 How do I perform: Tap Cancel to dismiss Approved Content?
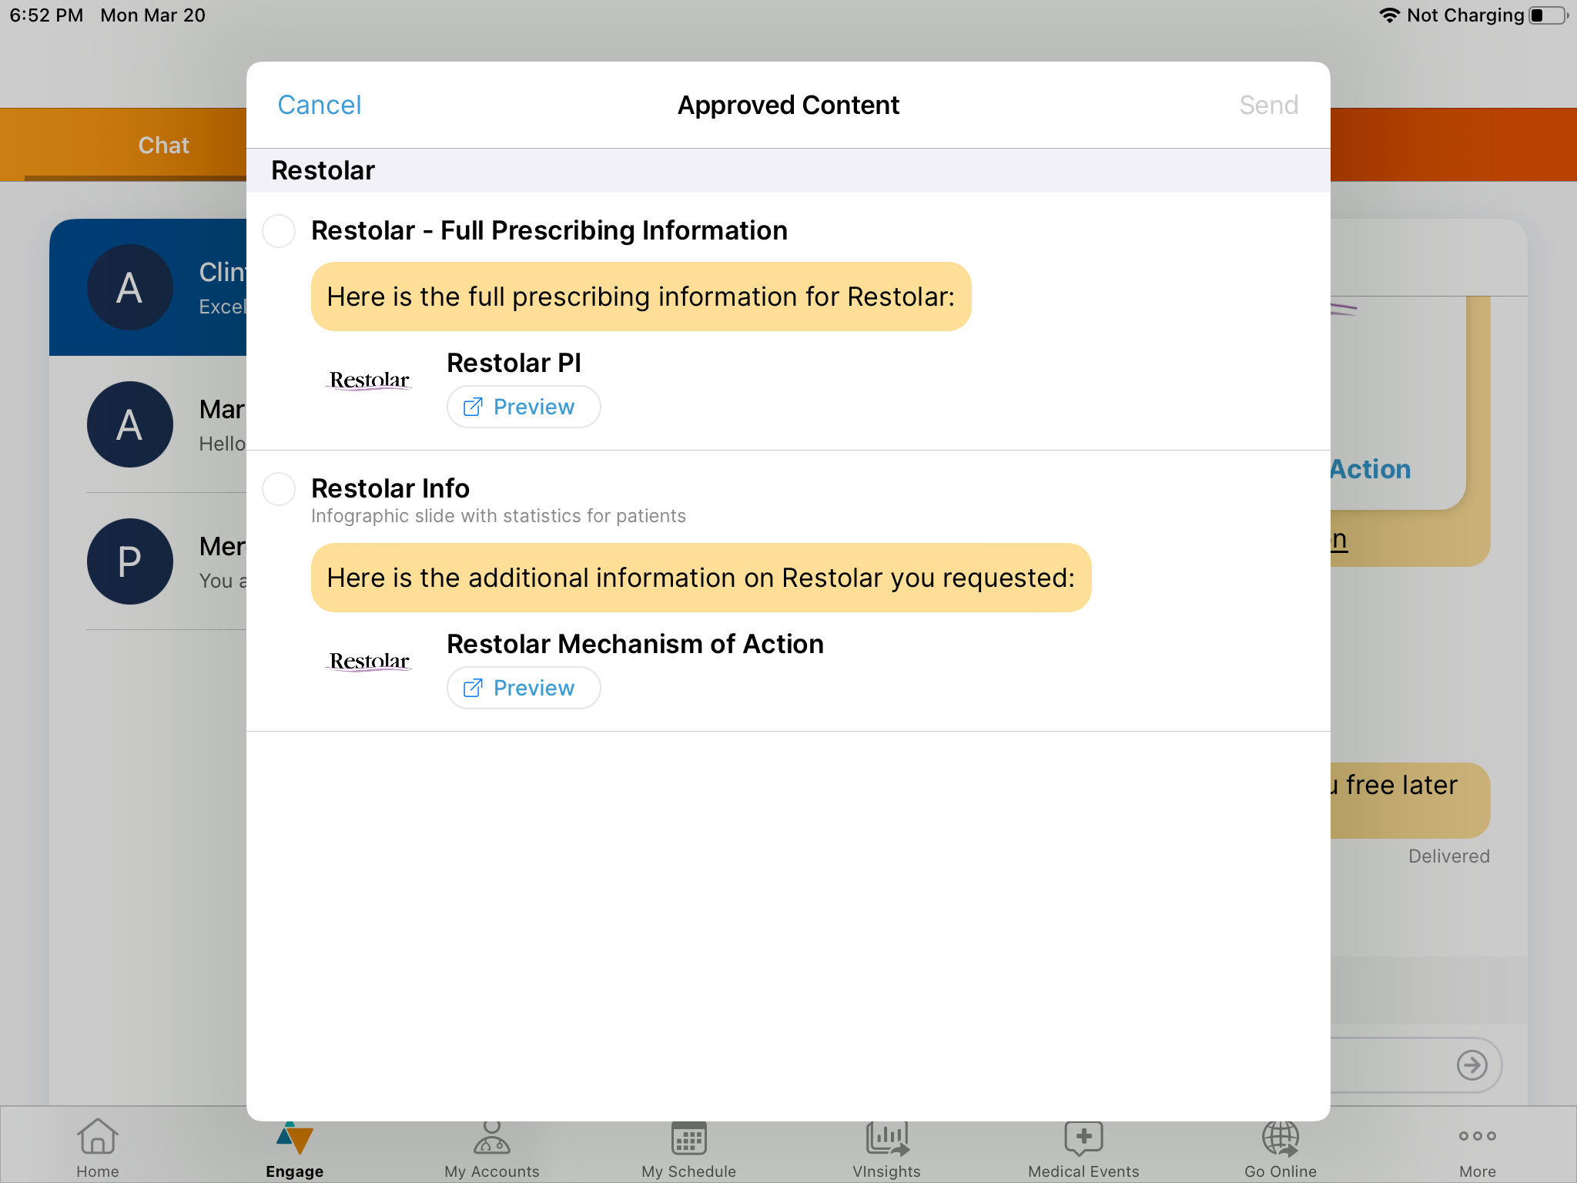319,105
